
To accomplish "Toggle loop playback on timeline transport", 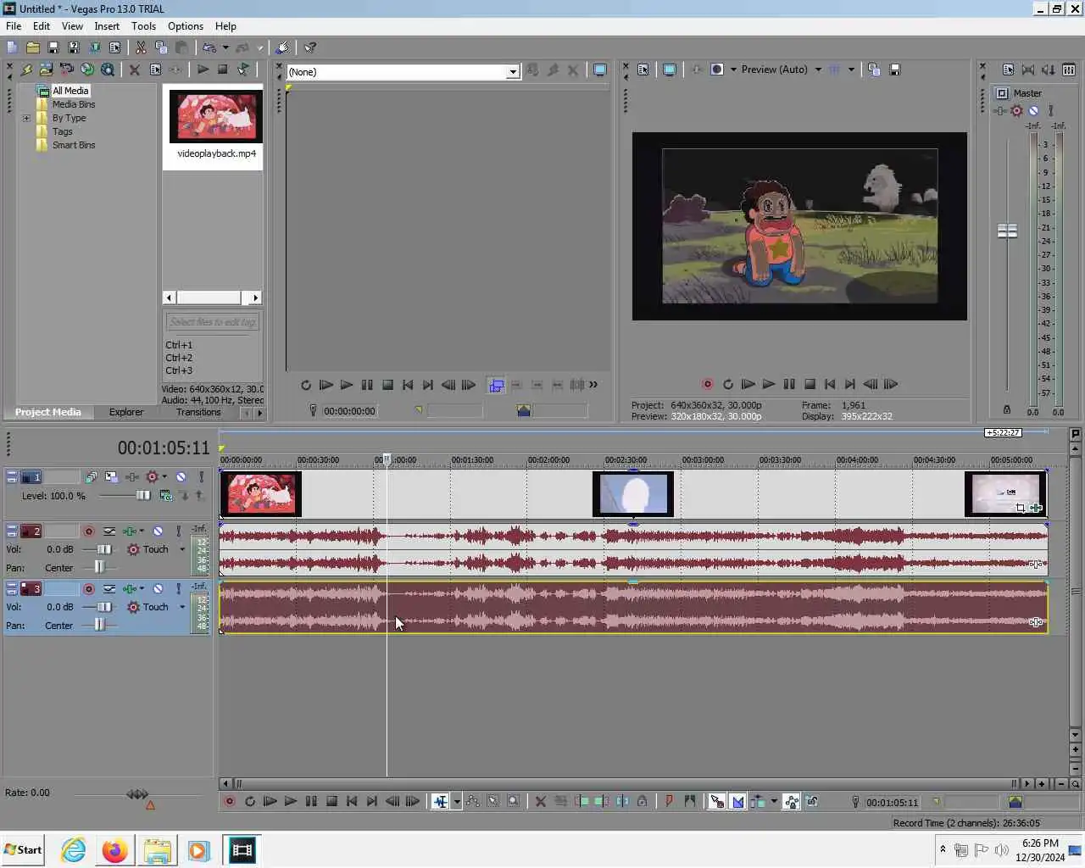I will (x=250, y=801).
